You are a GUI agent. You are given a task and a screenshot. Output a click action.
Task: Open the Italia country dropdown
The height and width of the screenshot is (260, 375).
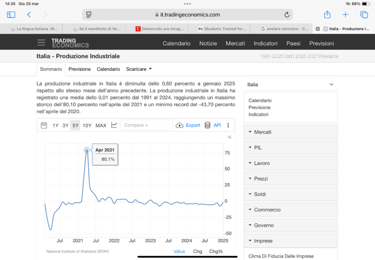point(291,84)
